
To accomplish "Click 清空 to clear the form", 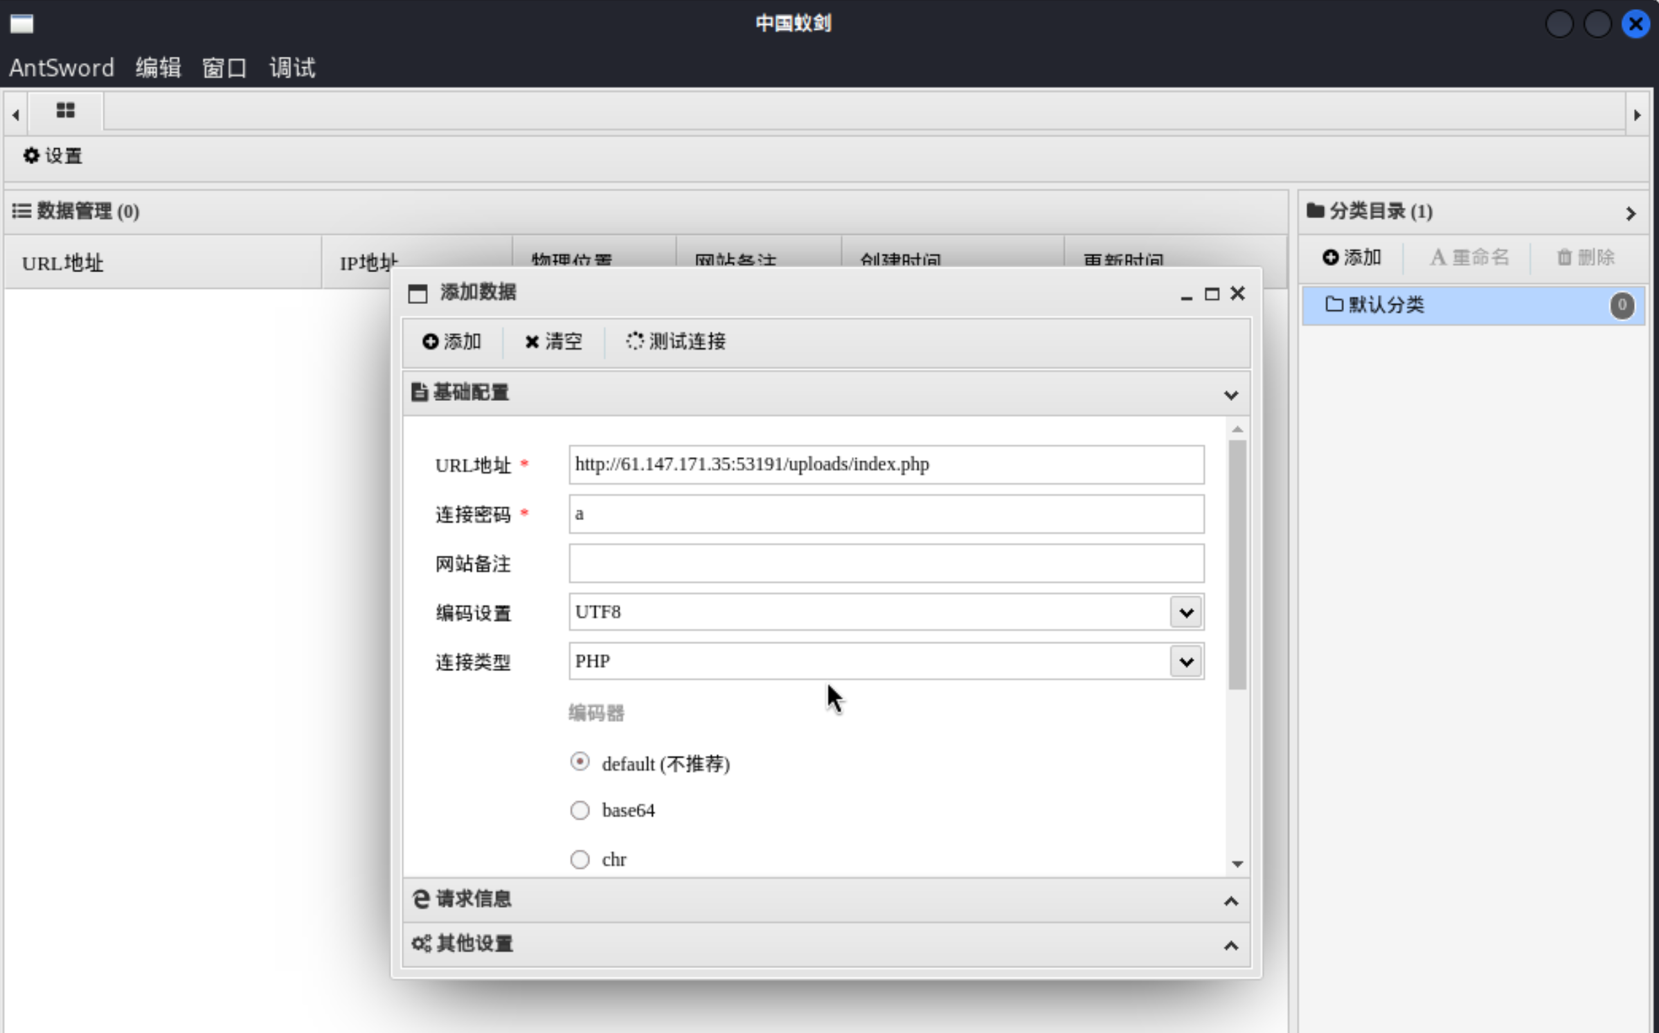I will pos(553,341).
